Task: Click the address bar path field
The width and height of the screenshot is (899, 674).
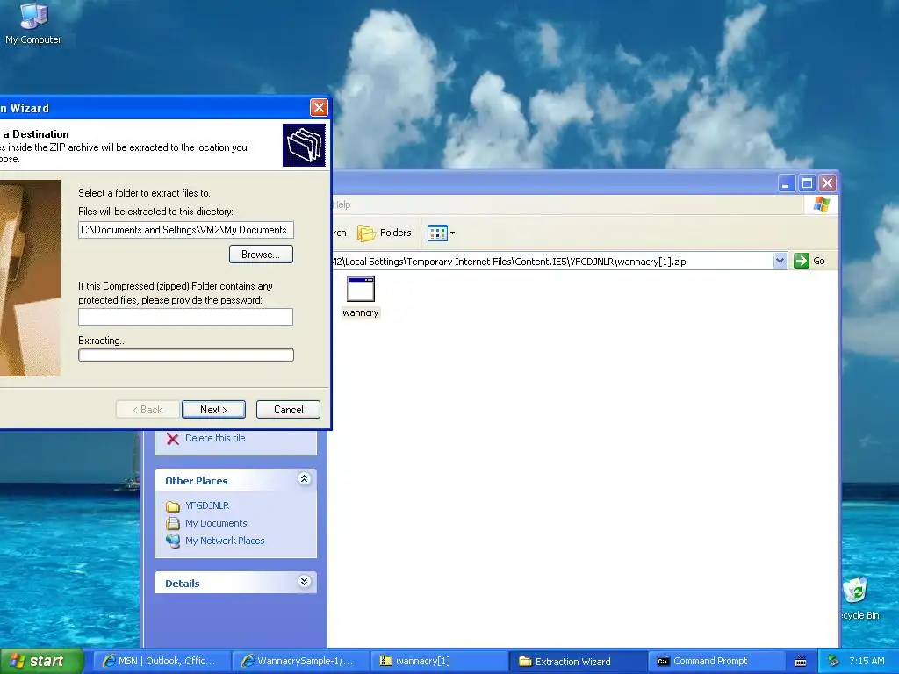Action: coord(550,262)
